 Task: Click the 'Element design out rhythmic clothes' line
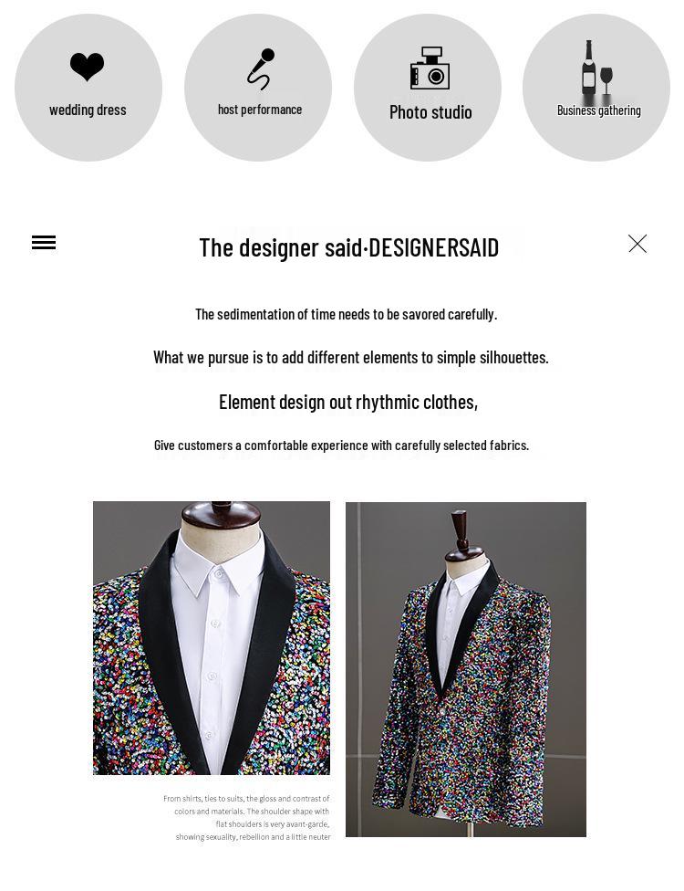348,403
